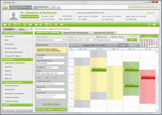Expand the Billing section

(x=31, y=105)
